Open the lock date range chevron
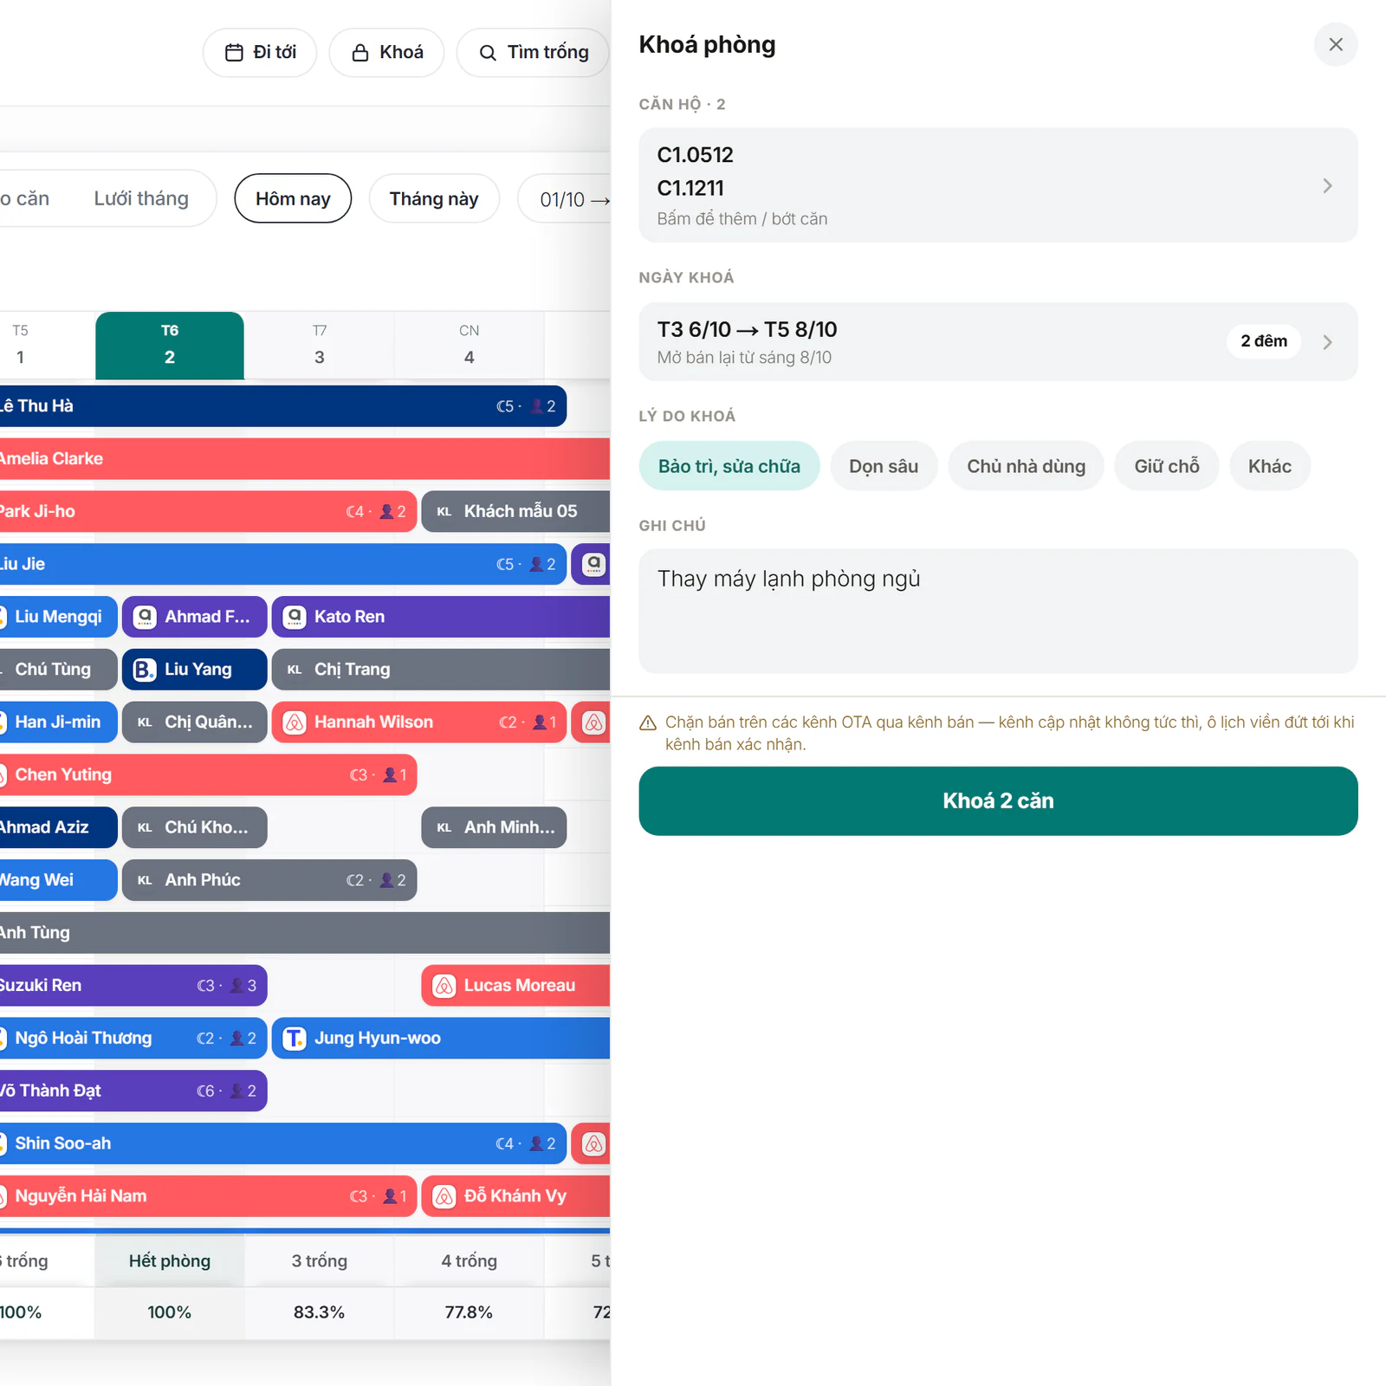Image resolution: width=1386 pixels, height=1386 pixels. (x=1327, y=342)
